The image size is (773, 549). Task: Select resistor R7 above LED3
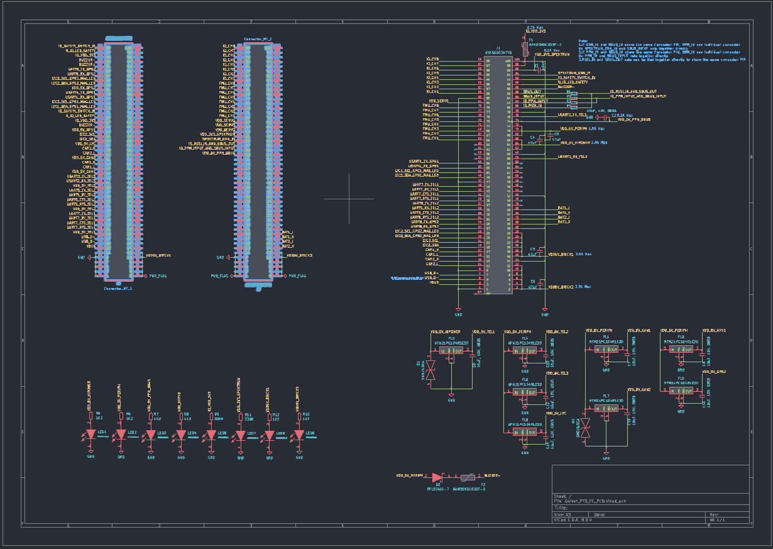(151, 416)
